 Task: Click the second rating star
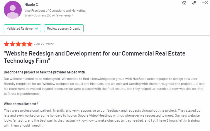pos(12,44)
